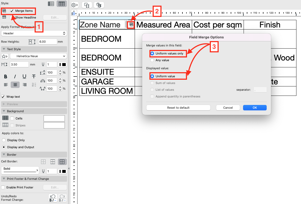Toggle Bold formatting
The image size is (301, 204).
point(6,76)
